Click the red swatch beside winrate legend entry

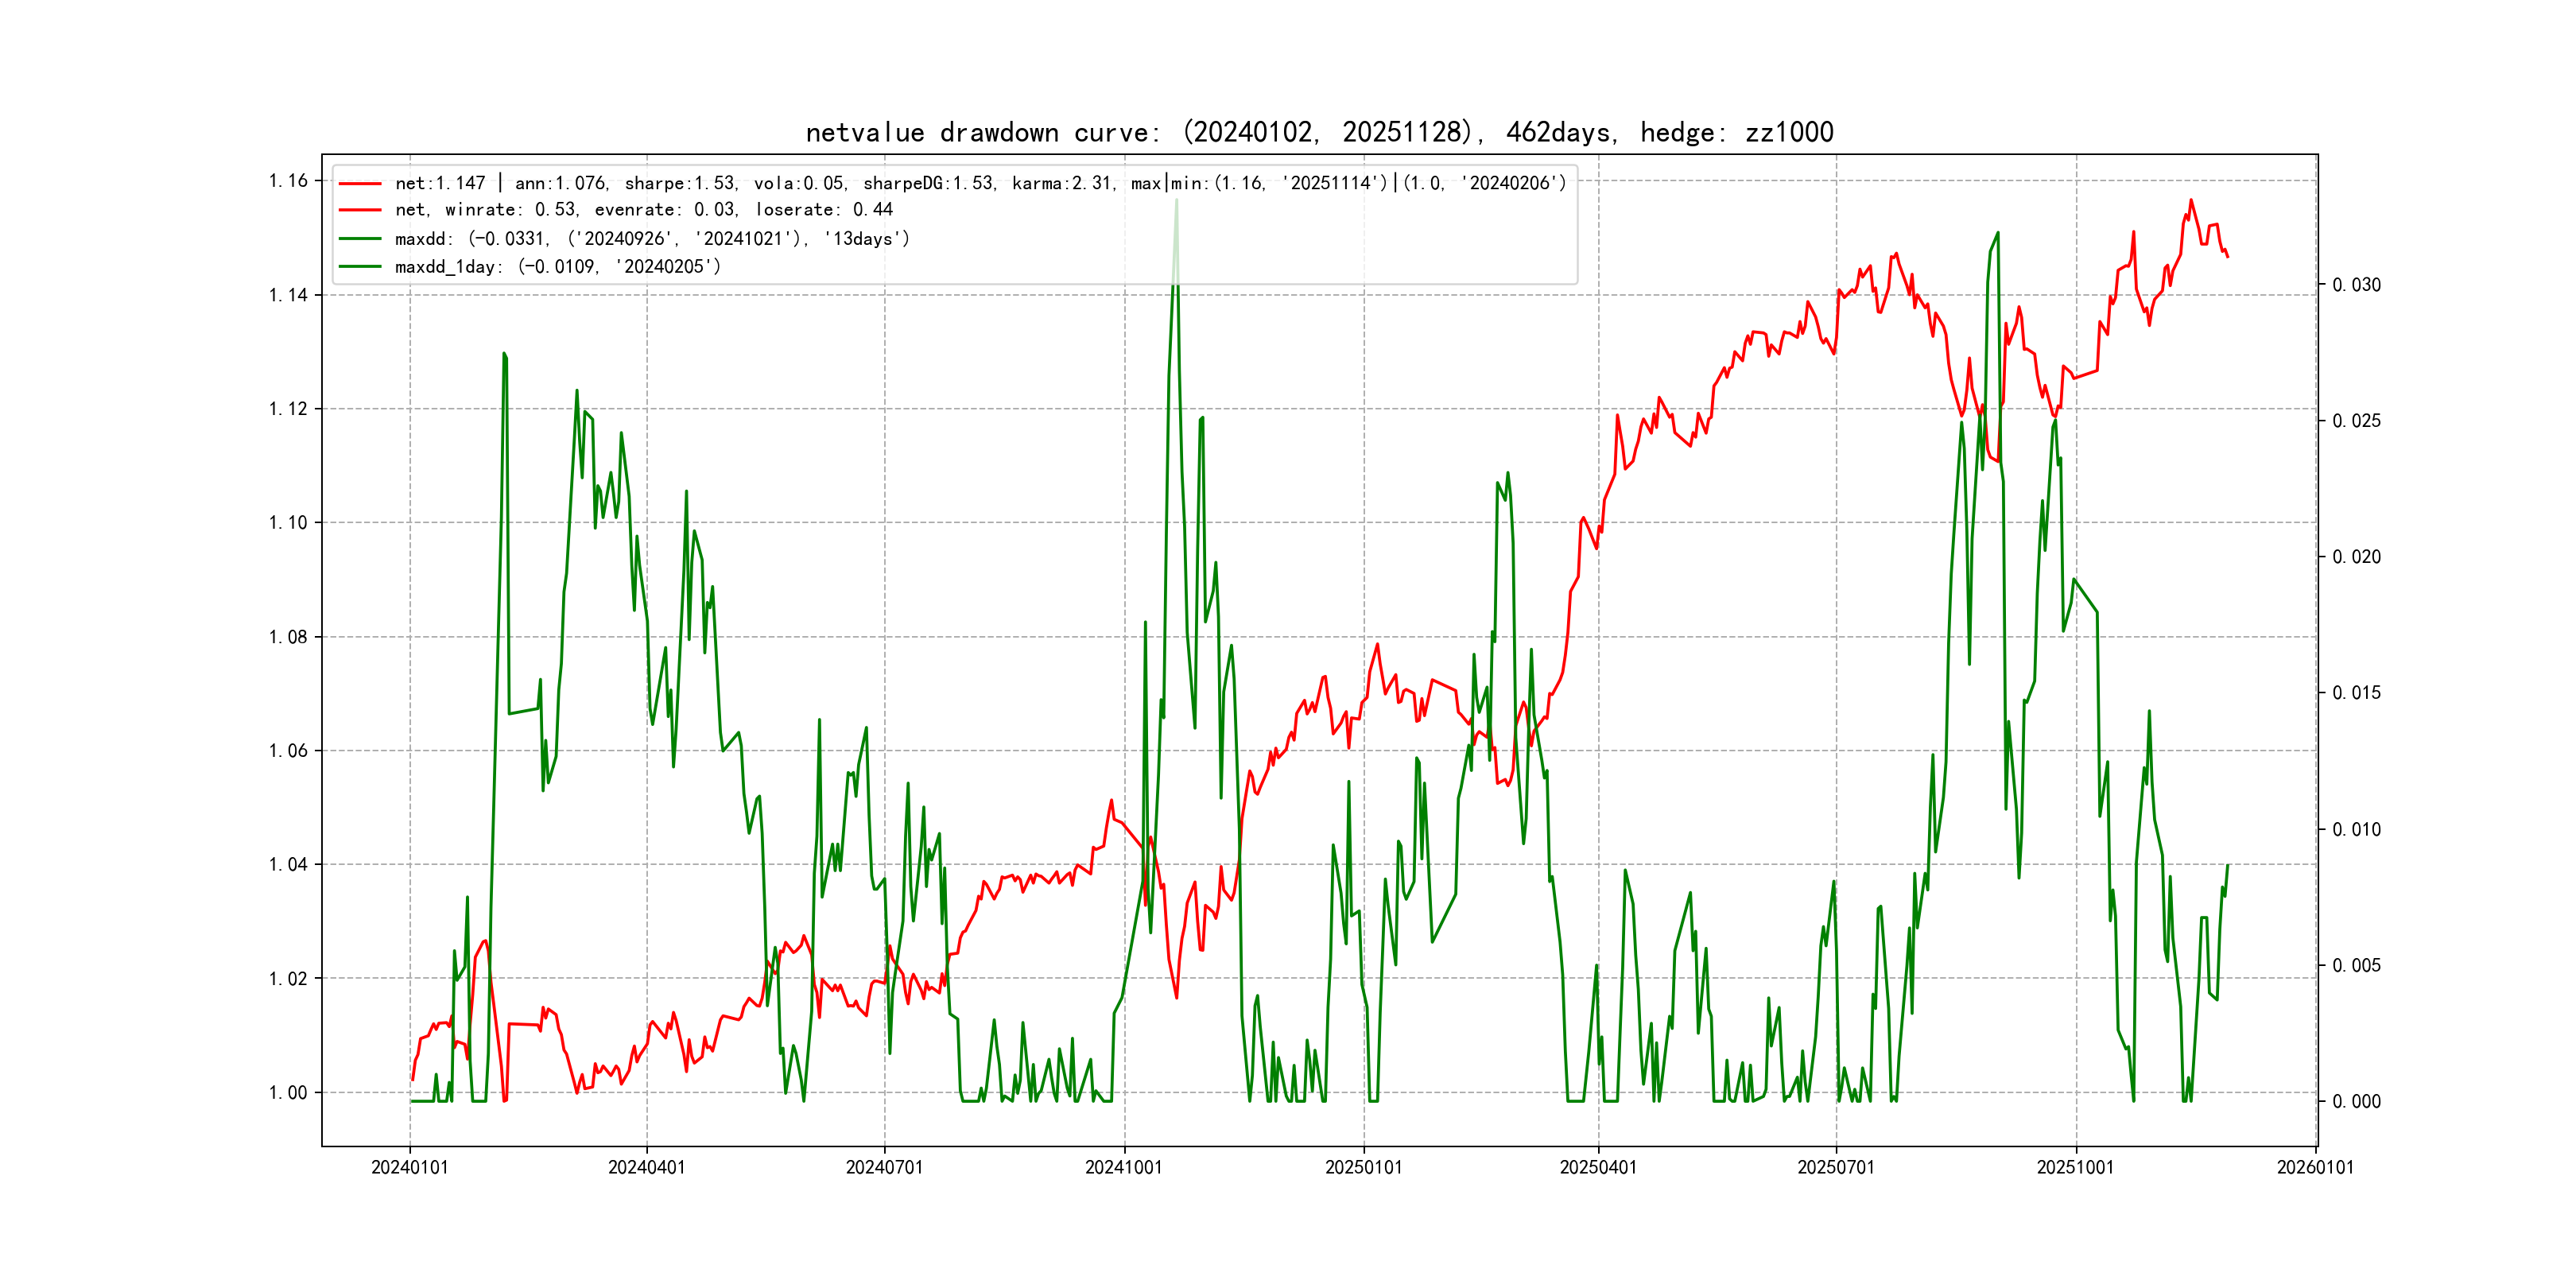360,210
